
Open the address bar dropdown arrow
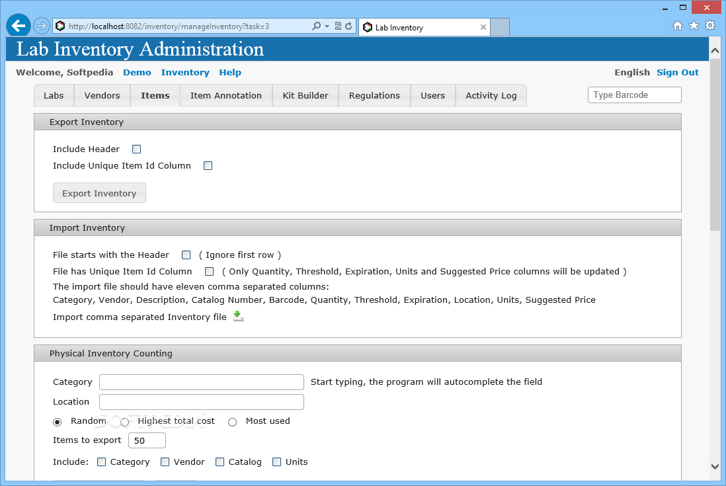(327, 26)
